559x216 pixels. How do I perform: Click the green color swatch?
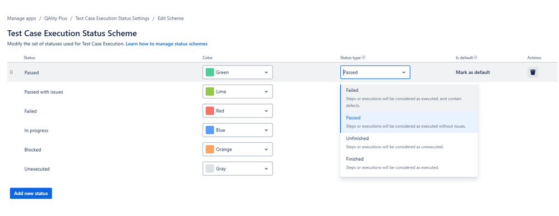click(x=210, y=72)
